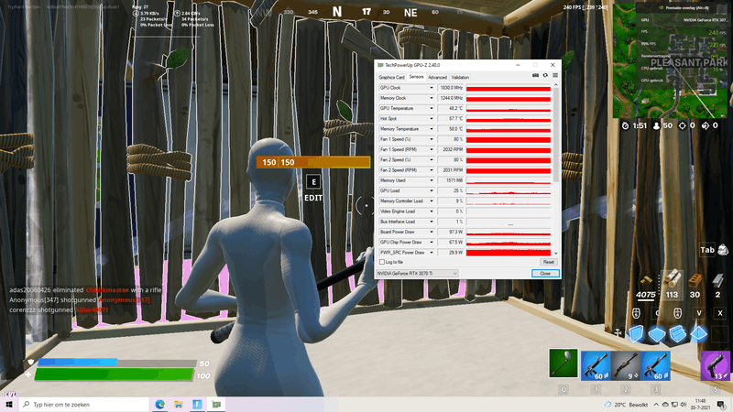
Task: Click the taskbar clock showing 11:48
Action: [x=700, y=405]
